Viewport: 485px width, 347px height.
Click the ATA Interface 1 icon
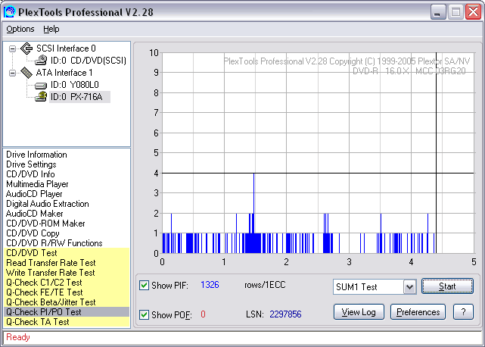pos(26,73)
